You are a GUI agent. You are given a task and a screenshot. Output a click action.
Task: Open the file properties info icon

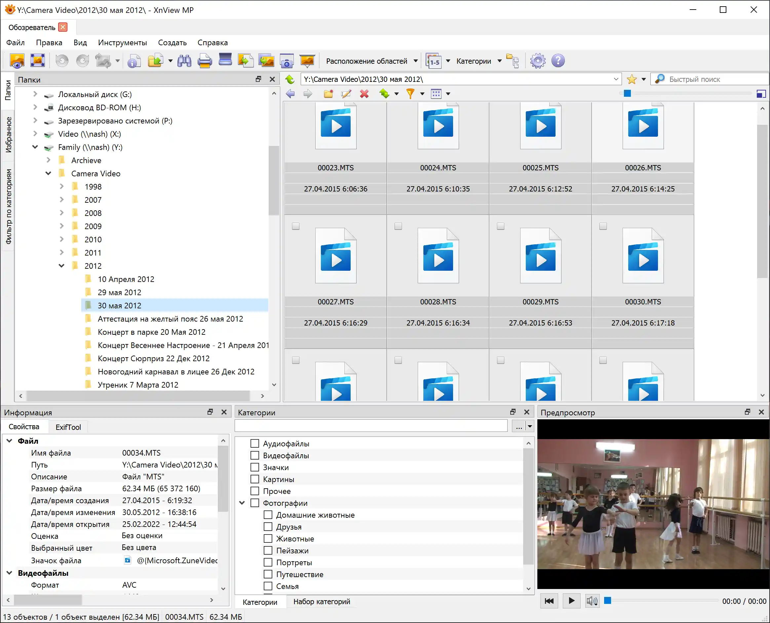pos(134,61)
